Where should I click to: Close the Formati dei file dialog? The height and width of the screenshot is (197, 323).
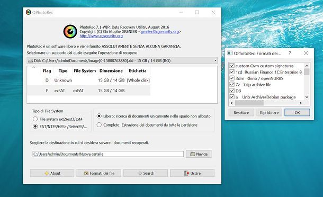pyautogui.click(x=306, y=53)
